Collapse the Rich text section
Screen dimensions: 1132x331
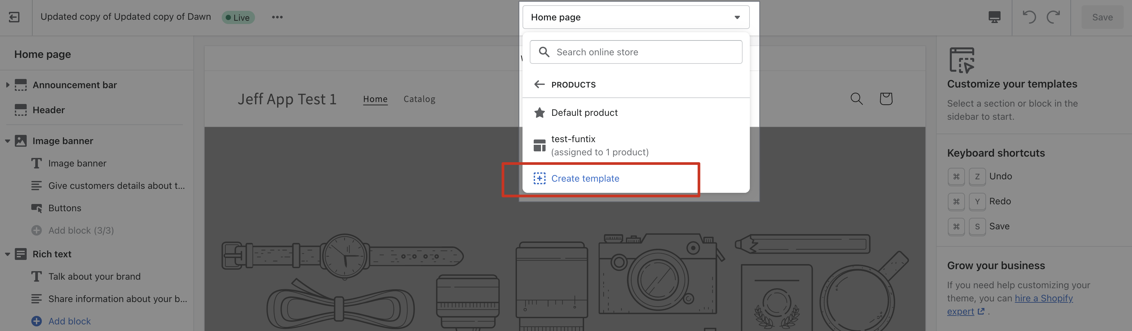click(8, 254)
